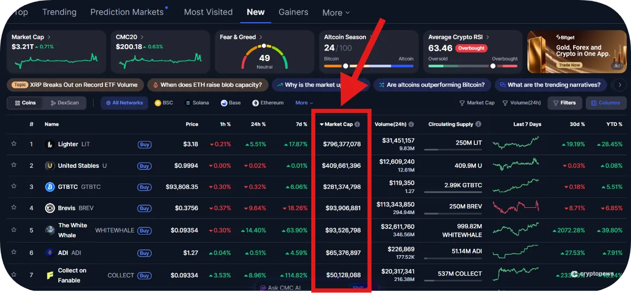The width and height of the screenshot is (631, 293).
Task: Click the Collect on Fanable logo
Action: click(50, 275)
